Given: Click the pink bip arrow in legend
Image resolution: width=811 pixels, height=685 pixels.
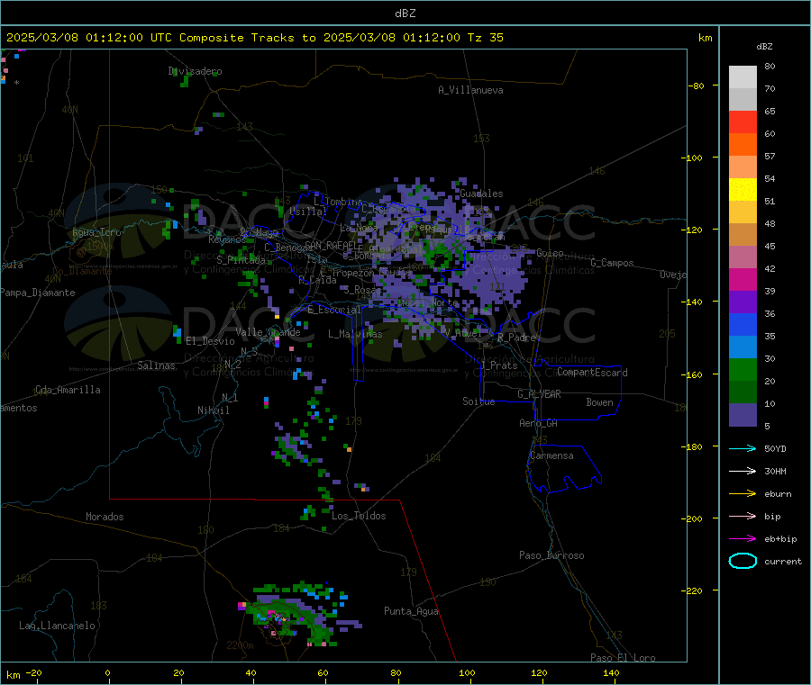Looking at the screenshot, I should tap(743, 516).
